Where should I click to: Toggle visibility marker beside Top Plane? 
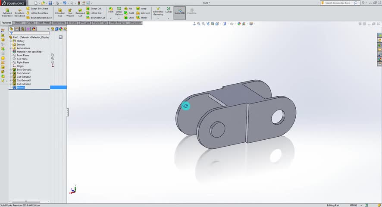[53, 59]
